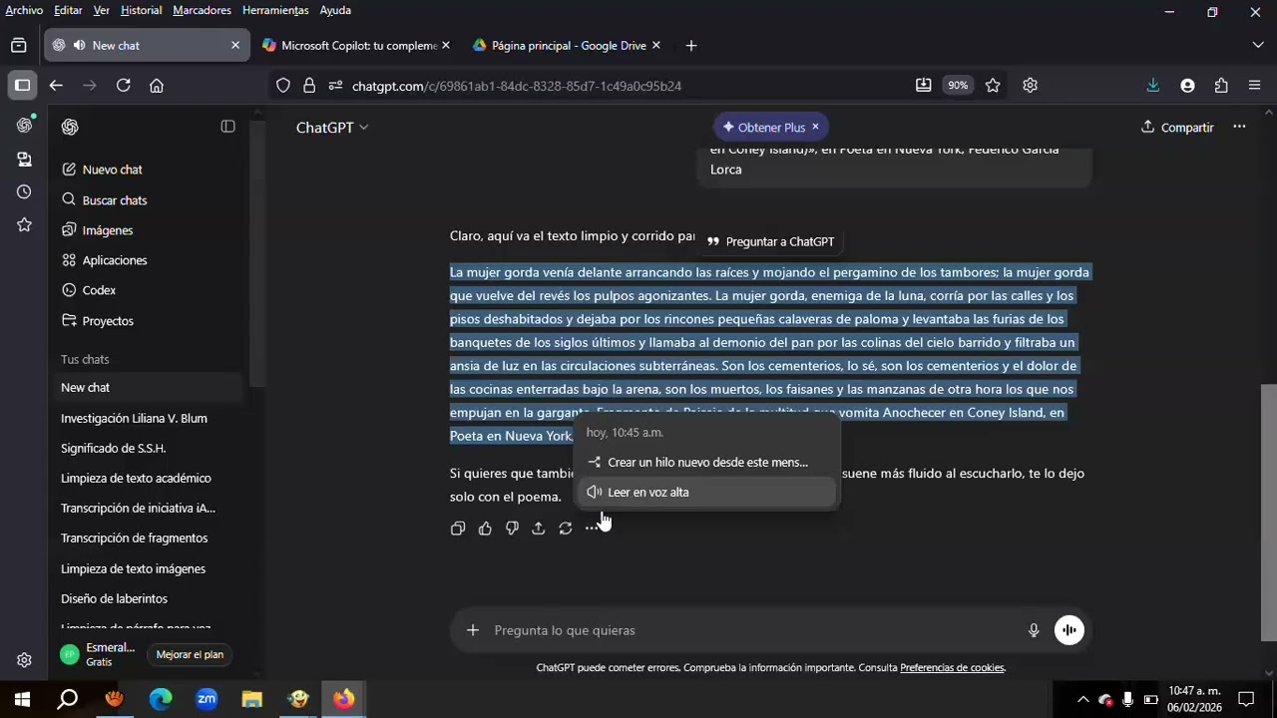
Task: Open Aplicaciones section
Action: coord(105,260)
